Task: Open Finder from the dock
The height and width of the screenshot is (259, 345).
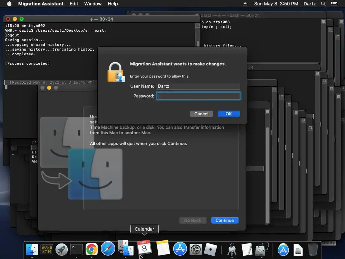Action: coord(32,249)
